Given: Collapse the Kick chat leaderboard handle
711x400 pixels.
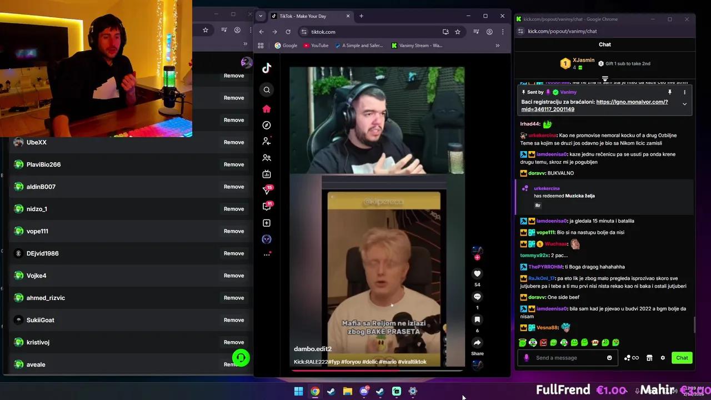Looking at the screenshot, I should pos(605,79).
